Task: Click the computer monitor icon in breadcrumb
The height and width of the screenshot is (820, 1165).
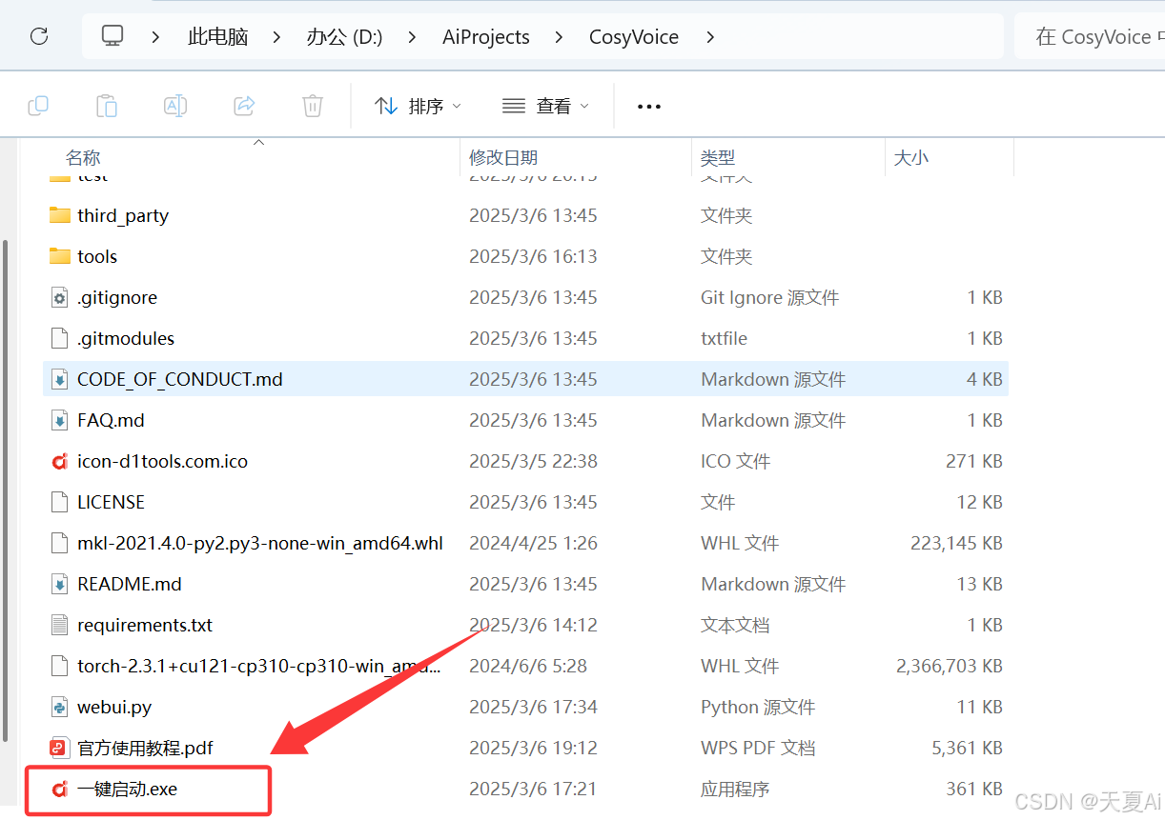Action: (113, 36)
